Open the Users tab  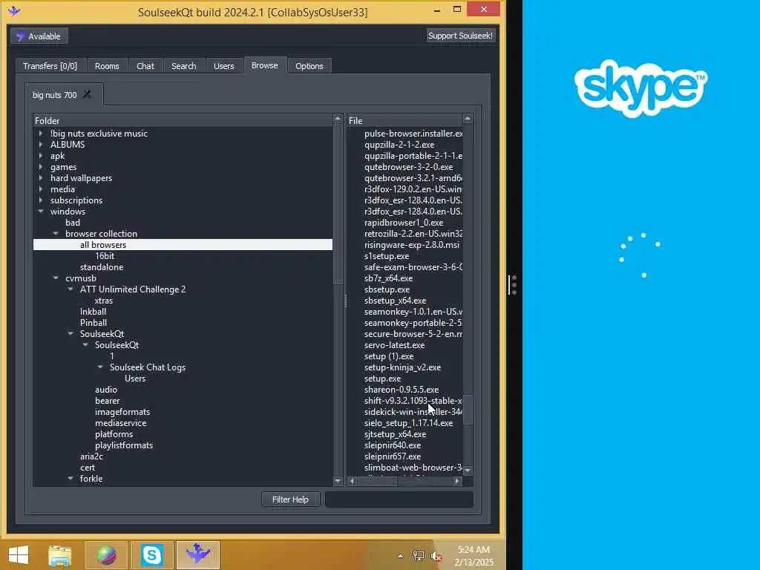[x=224, y=66]
